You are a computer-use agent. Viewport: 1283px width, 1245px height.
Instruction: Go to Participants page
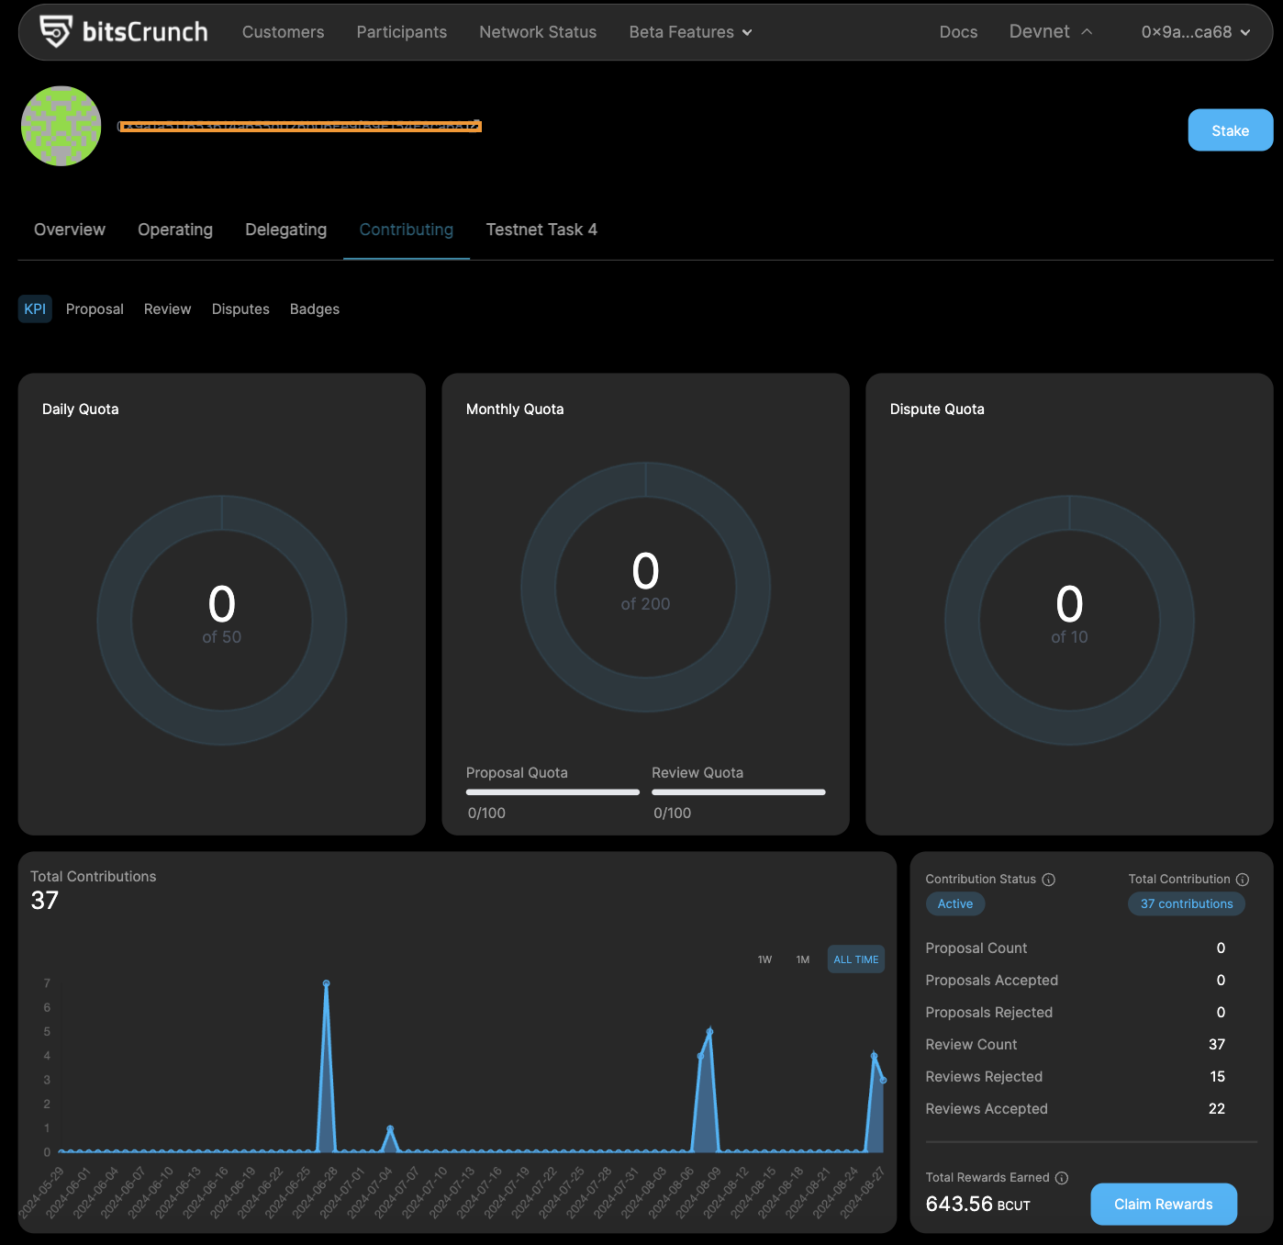[401, 32]
